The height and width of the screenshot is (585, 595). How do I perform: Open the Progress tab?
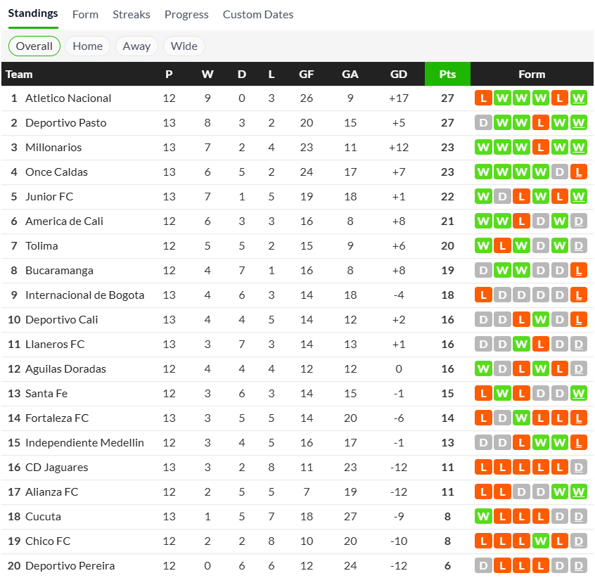[x=186, y=15]
